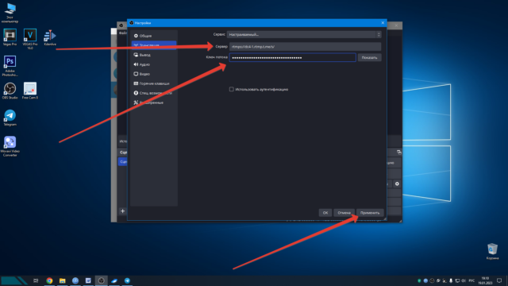Click the Show stream key button
508x286 pixels.
[369, 57]
